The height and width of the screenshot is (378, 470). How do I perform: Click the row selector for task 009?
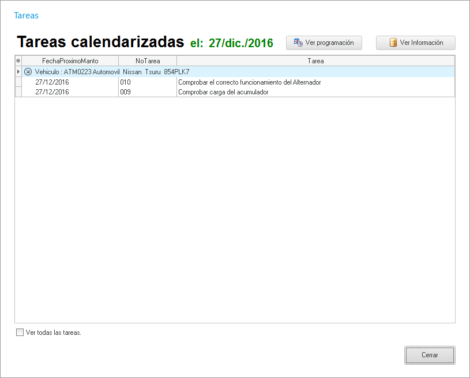coord(18,92)
